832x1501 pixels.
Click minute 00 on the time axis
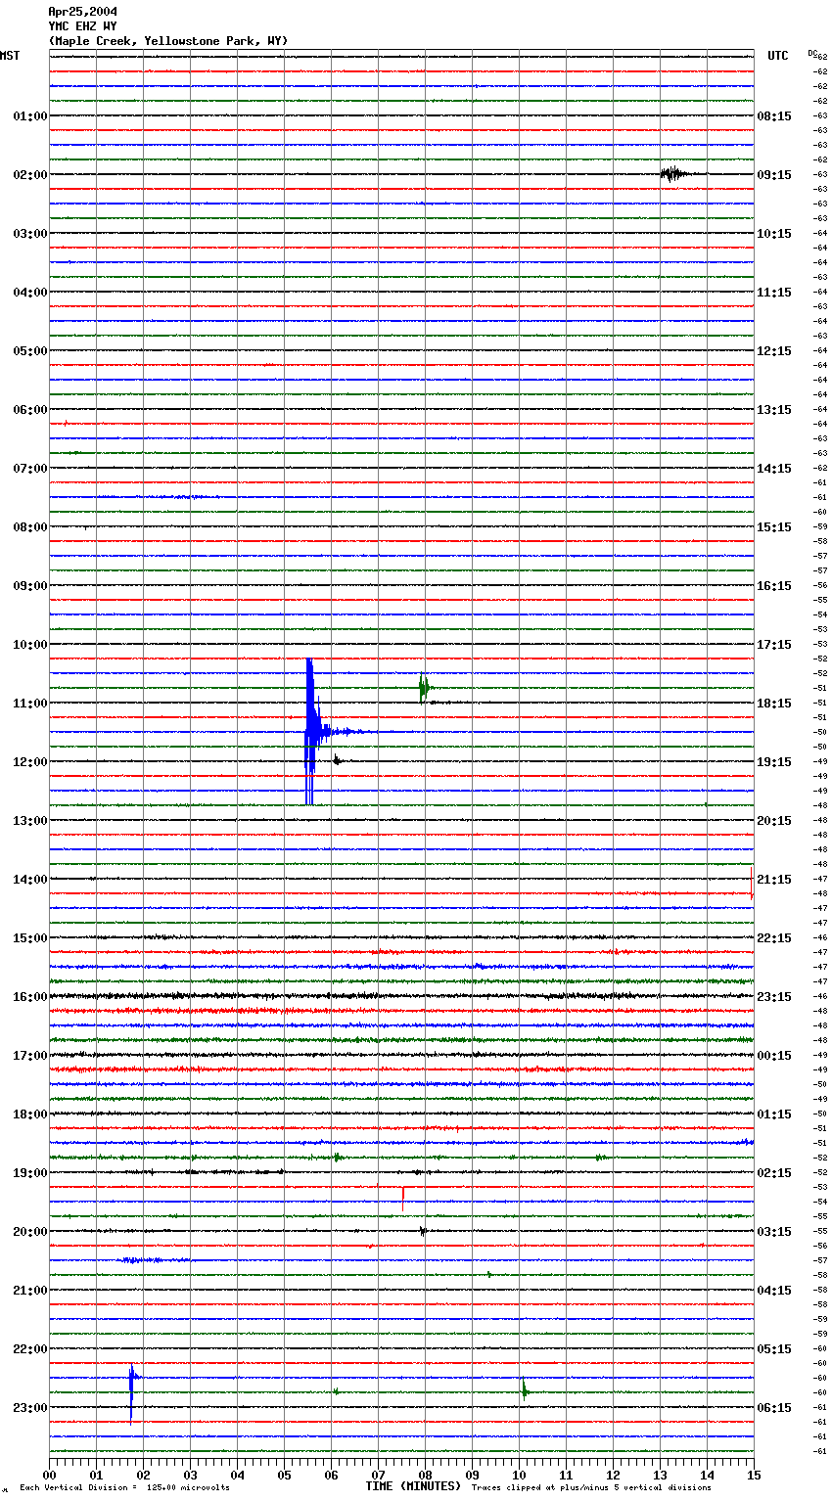click(49, 1475)
